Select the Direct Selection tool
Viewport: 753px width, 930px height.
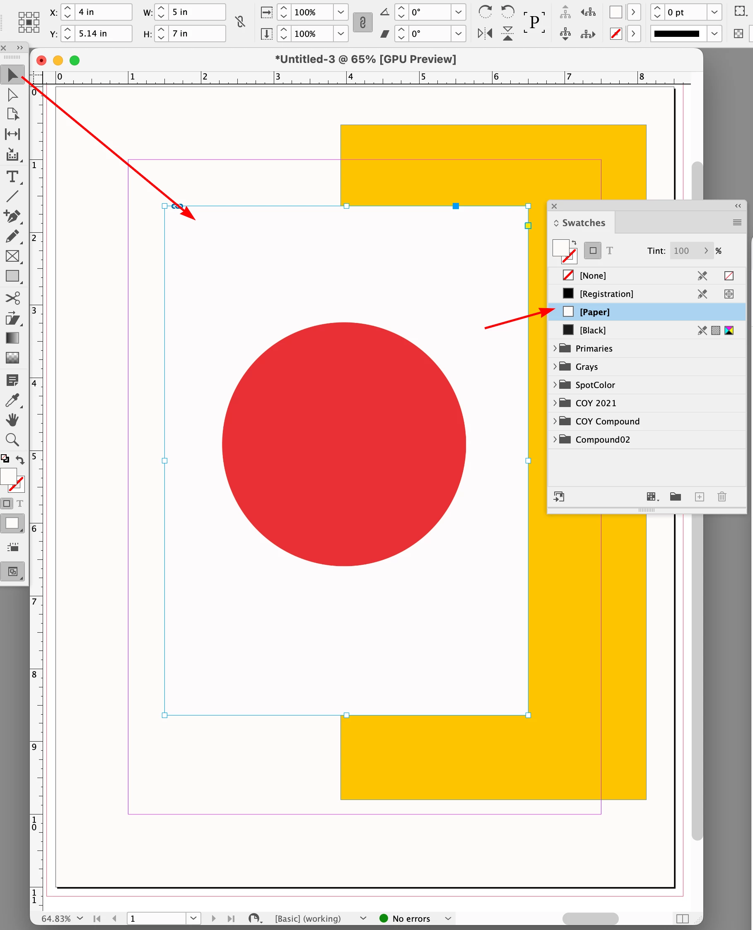12,94
